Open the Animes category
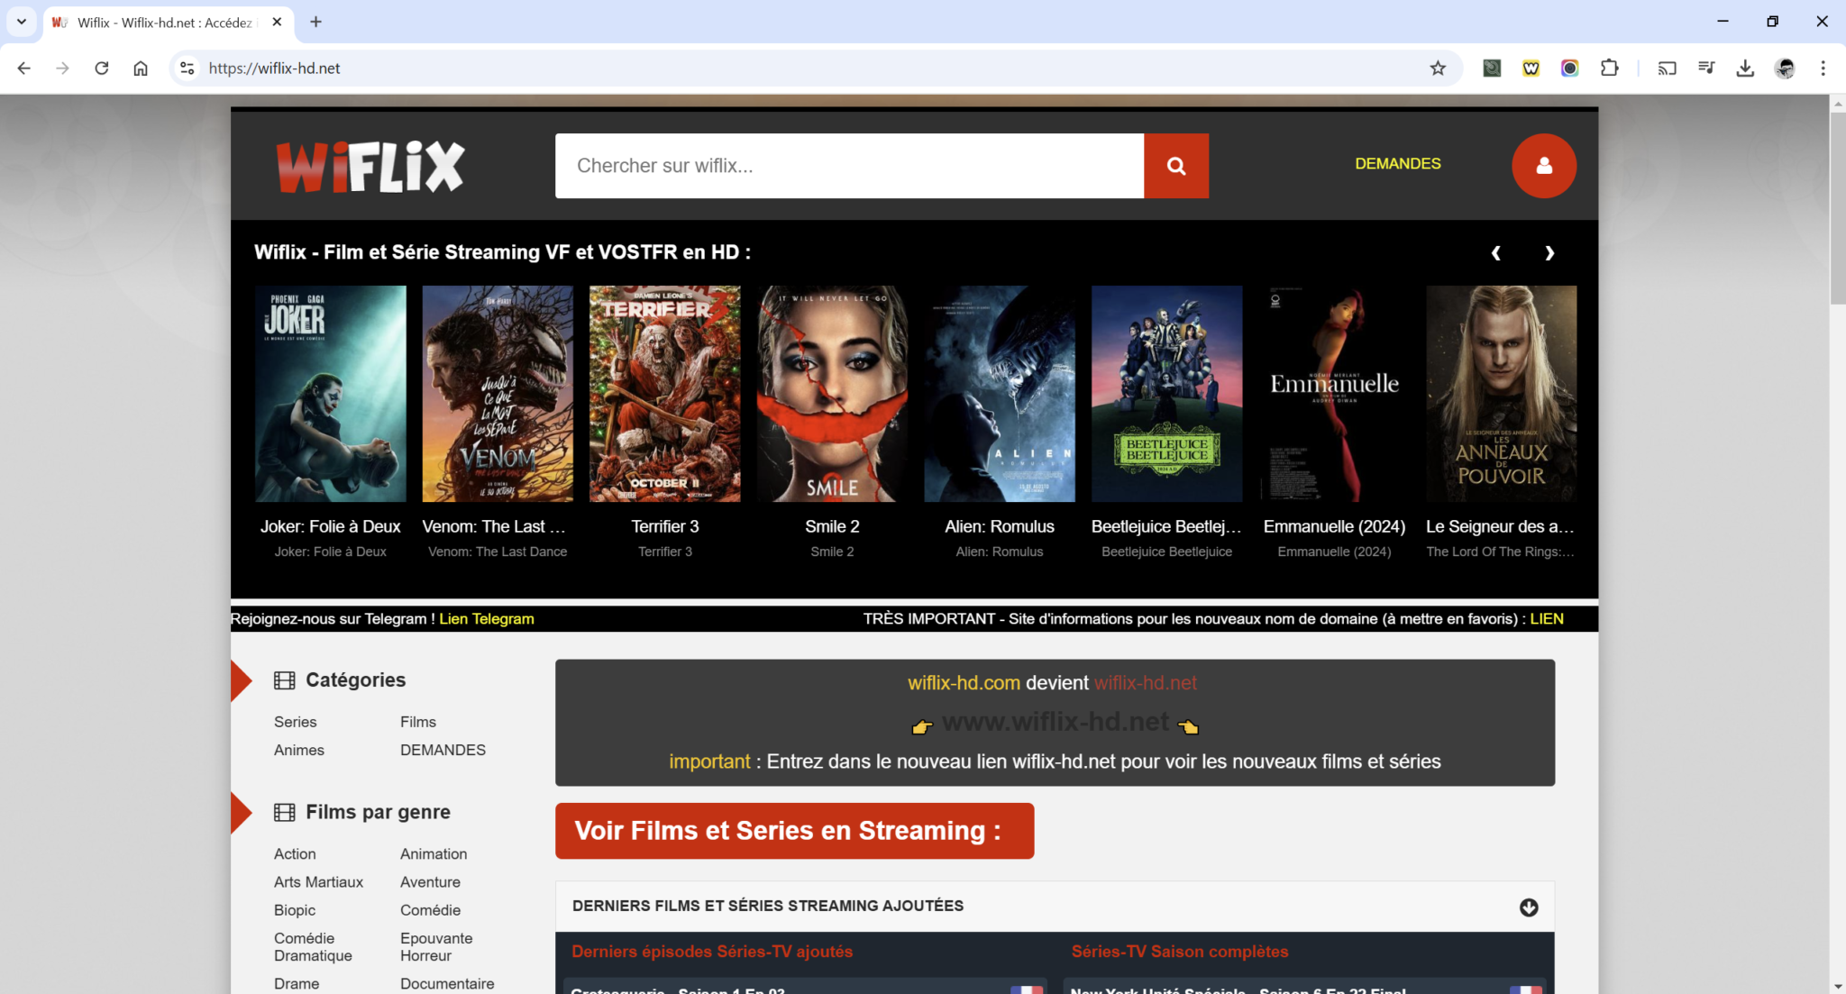 (x=299, y=750)
